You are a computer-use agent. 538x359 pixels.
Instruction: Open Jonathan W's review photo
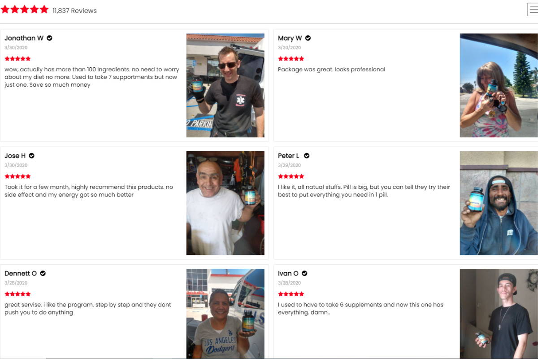point(225,85)
